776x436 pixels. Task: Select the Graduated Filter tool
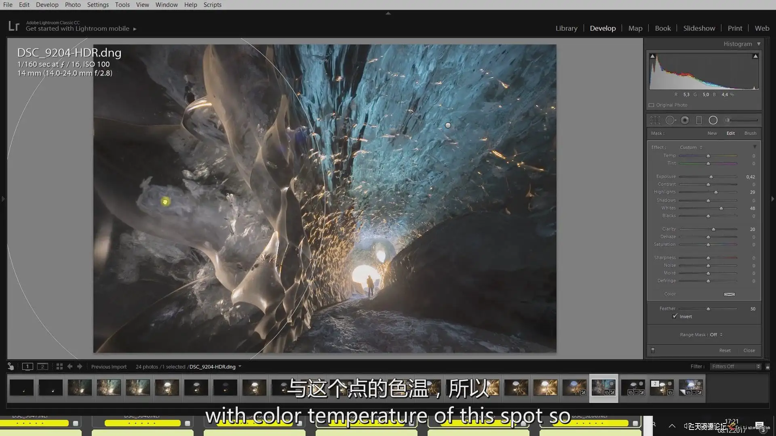point(699,120)
